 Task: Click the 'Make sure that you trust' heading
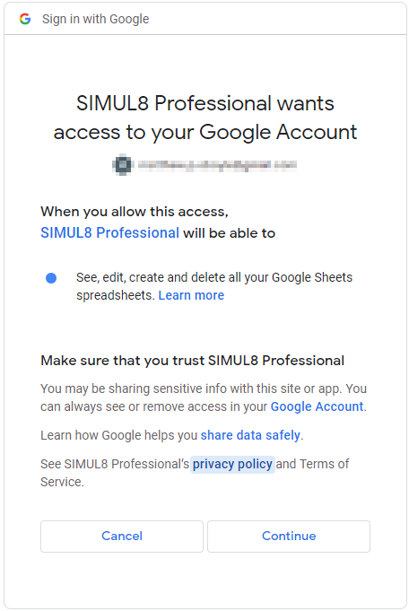[193, 361]
